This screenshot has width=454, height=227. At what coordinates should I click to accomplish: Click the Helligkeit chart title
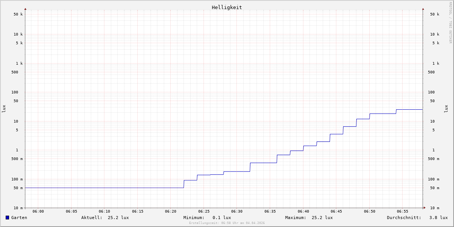click(x=227, y=7)
